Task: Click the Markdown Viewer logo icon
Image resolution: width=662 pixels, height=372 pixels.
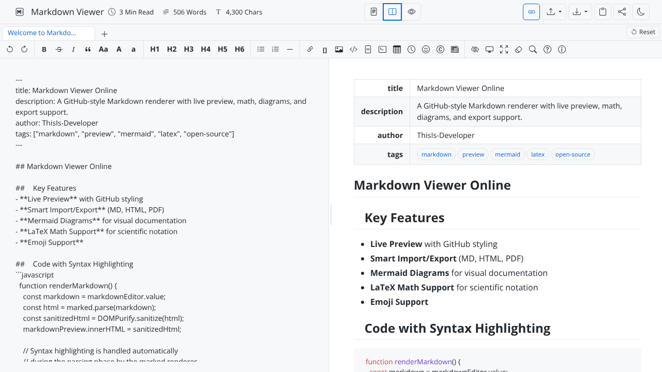Action: pos(20,12)
